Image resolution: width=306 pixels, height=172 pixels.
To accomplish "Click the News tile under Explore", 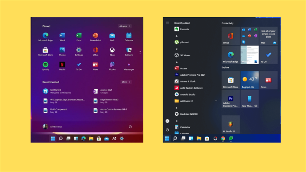I will point(269,80).
